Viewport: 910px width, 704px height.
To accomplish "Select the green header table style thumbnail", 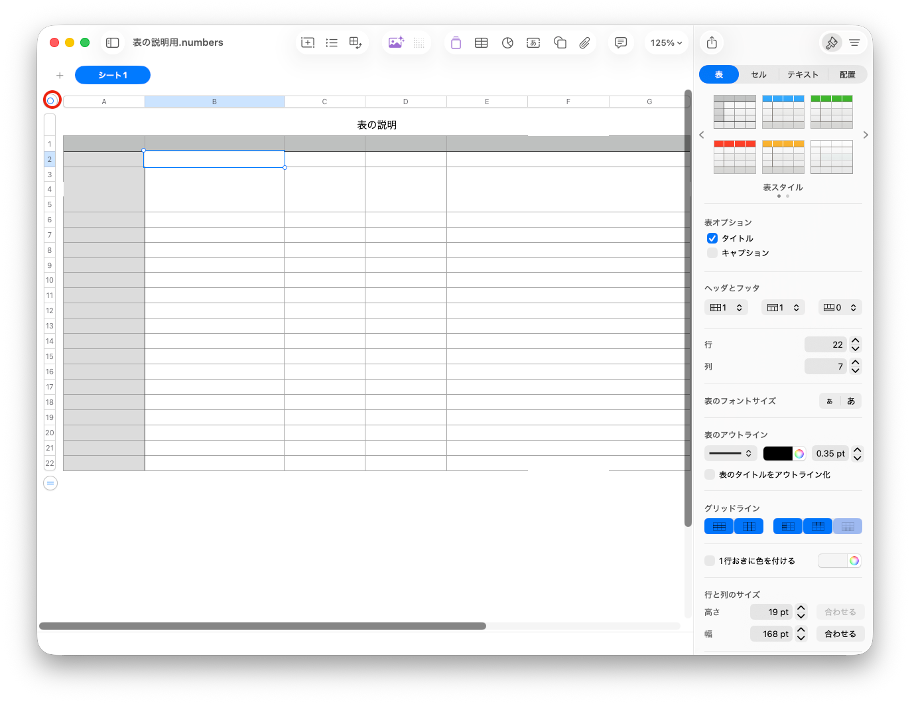I will click(x=832, y=111).
